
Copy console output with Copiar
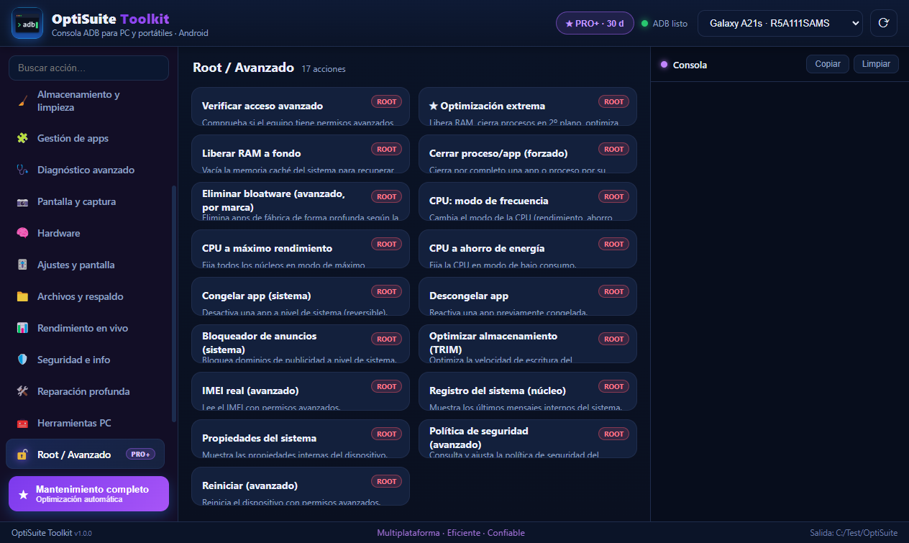point(828,64)
